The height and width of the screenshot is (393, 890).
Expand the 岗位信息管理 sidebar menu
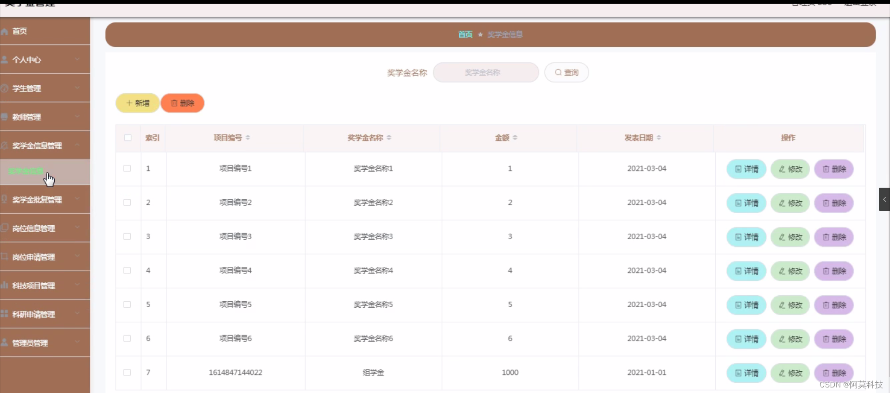click(45, 228)
